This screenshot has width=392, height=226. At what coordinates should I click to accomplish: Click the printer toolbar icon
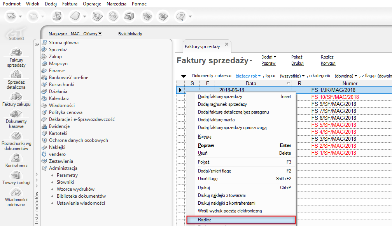point(129,16)
